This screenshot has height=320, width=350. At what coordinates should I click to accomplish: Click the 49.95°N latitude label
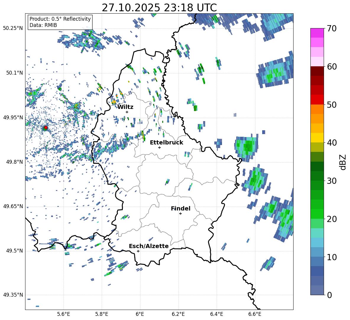click(13, 117)
